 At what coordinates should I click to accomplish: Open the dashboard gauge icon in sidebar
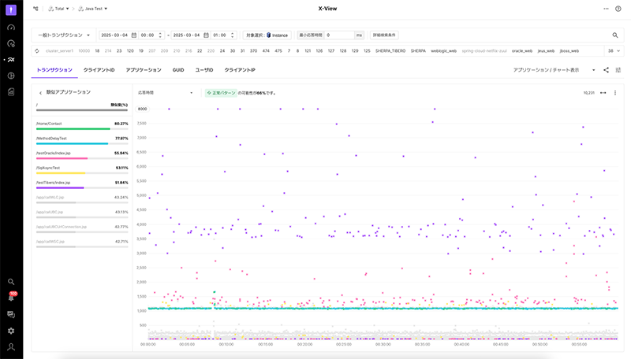pyautogui.click(x=11, y=27)
